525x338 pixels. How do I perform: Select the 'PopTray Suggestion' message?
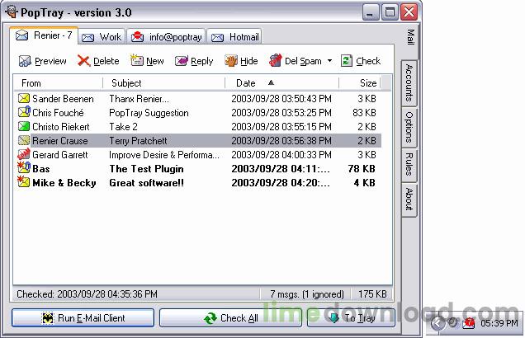click(x=149, y=113)
